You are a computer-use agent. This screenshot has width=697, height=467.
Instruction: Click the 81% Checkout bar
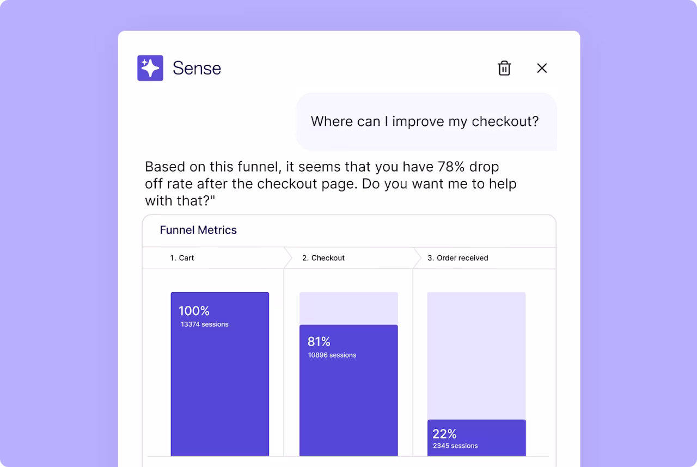click(x=348, y=390)
